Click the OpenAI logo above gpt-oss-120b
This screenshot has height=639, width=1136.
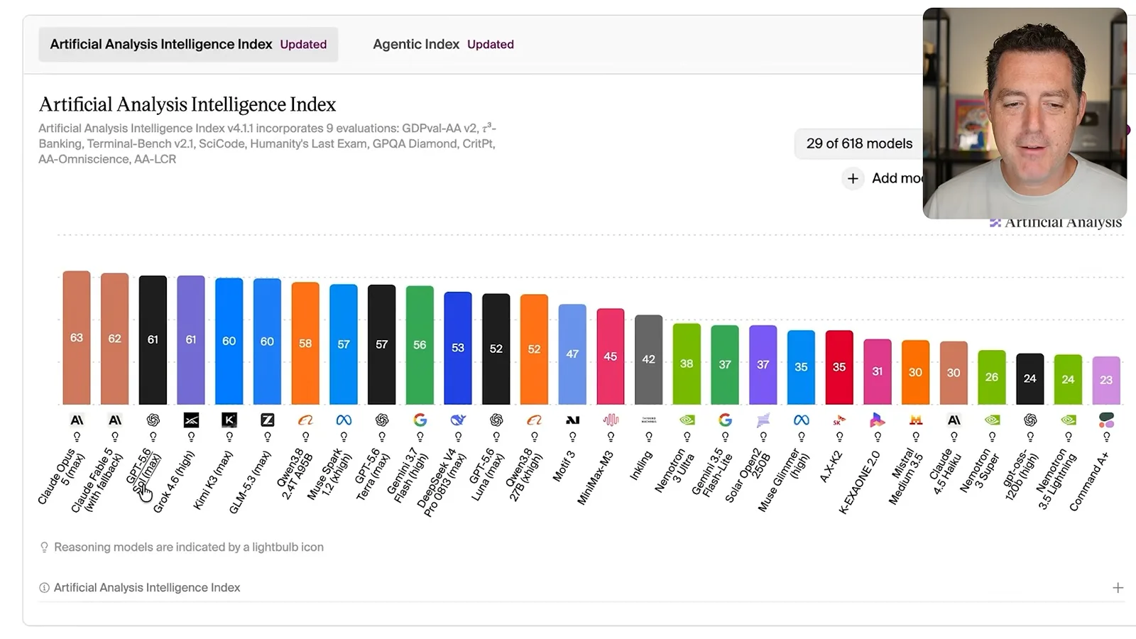[x=1030, y=420]
